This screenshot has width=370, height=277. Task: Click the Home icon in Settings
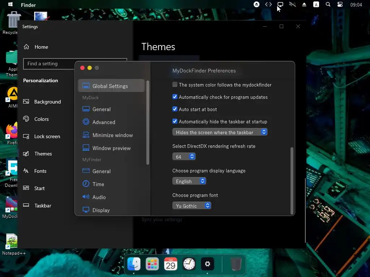pos(26,47)
